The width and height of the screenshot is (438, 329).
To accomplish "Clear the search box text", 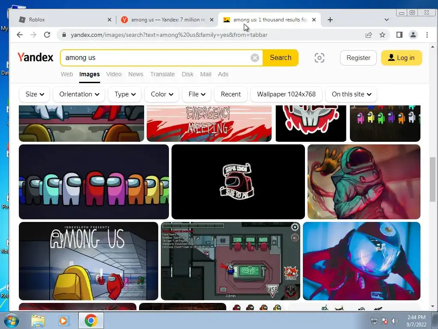I will 255,58.
